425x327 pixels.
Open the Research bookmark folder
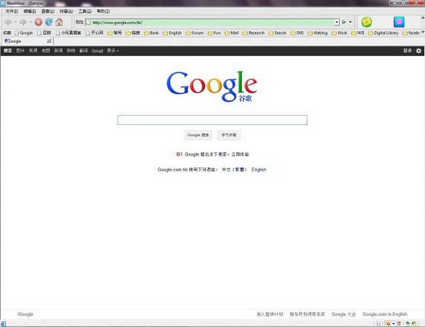[x=254, y=33]
